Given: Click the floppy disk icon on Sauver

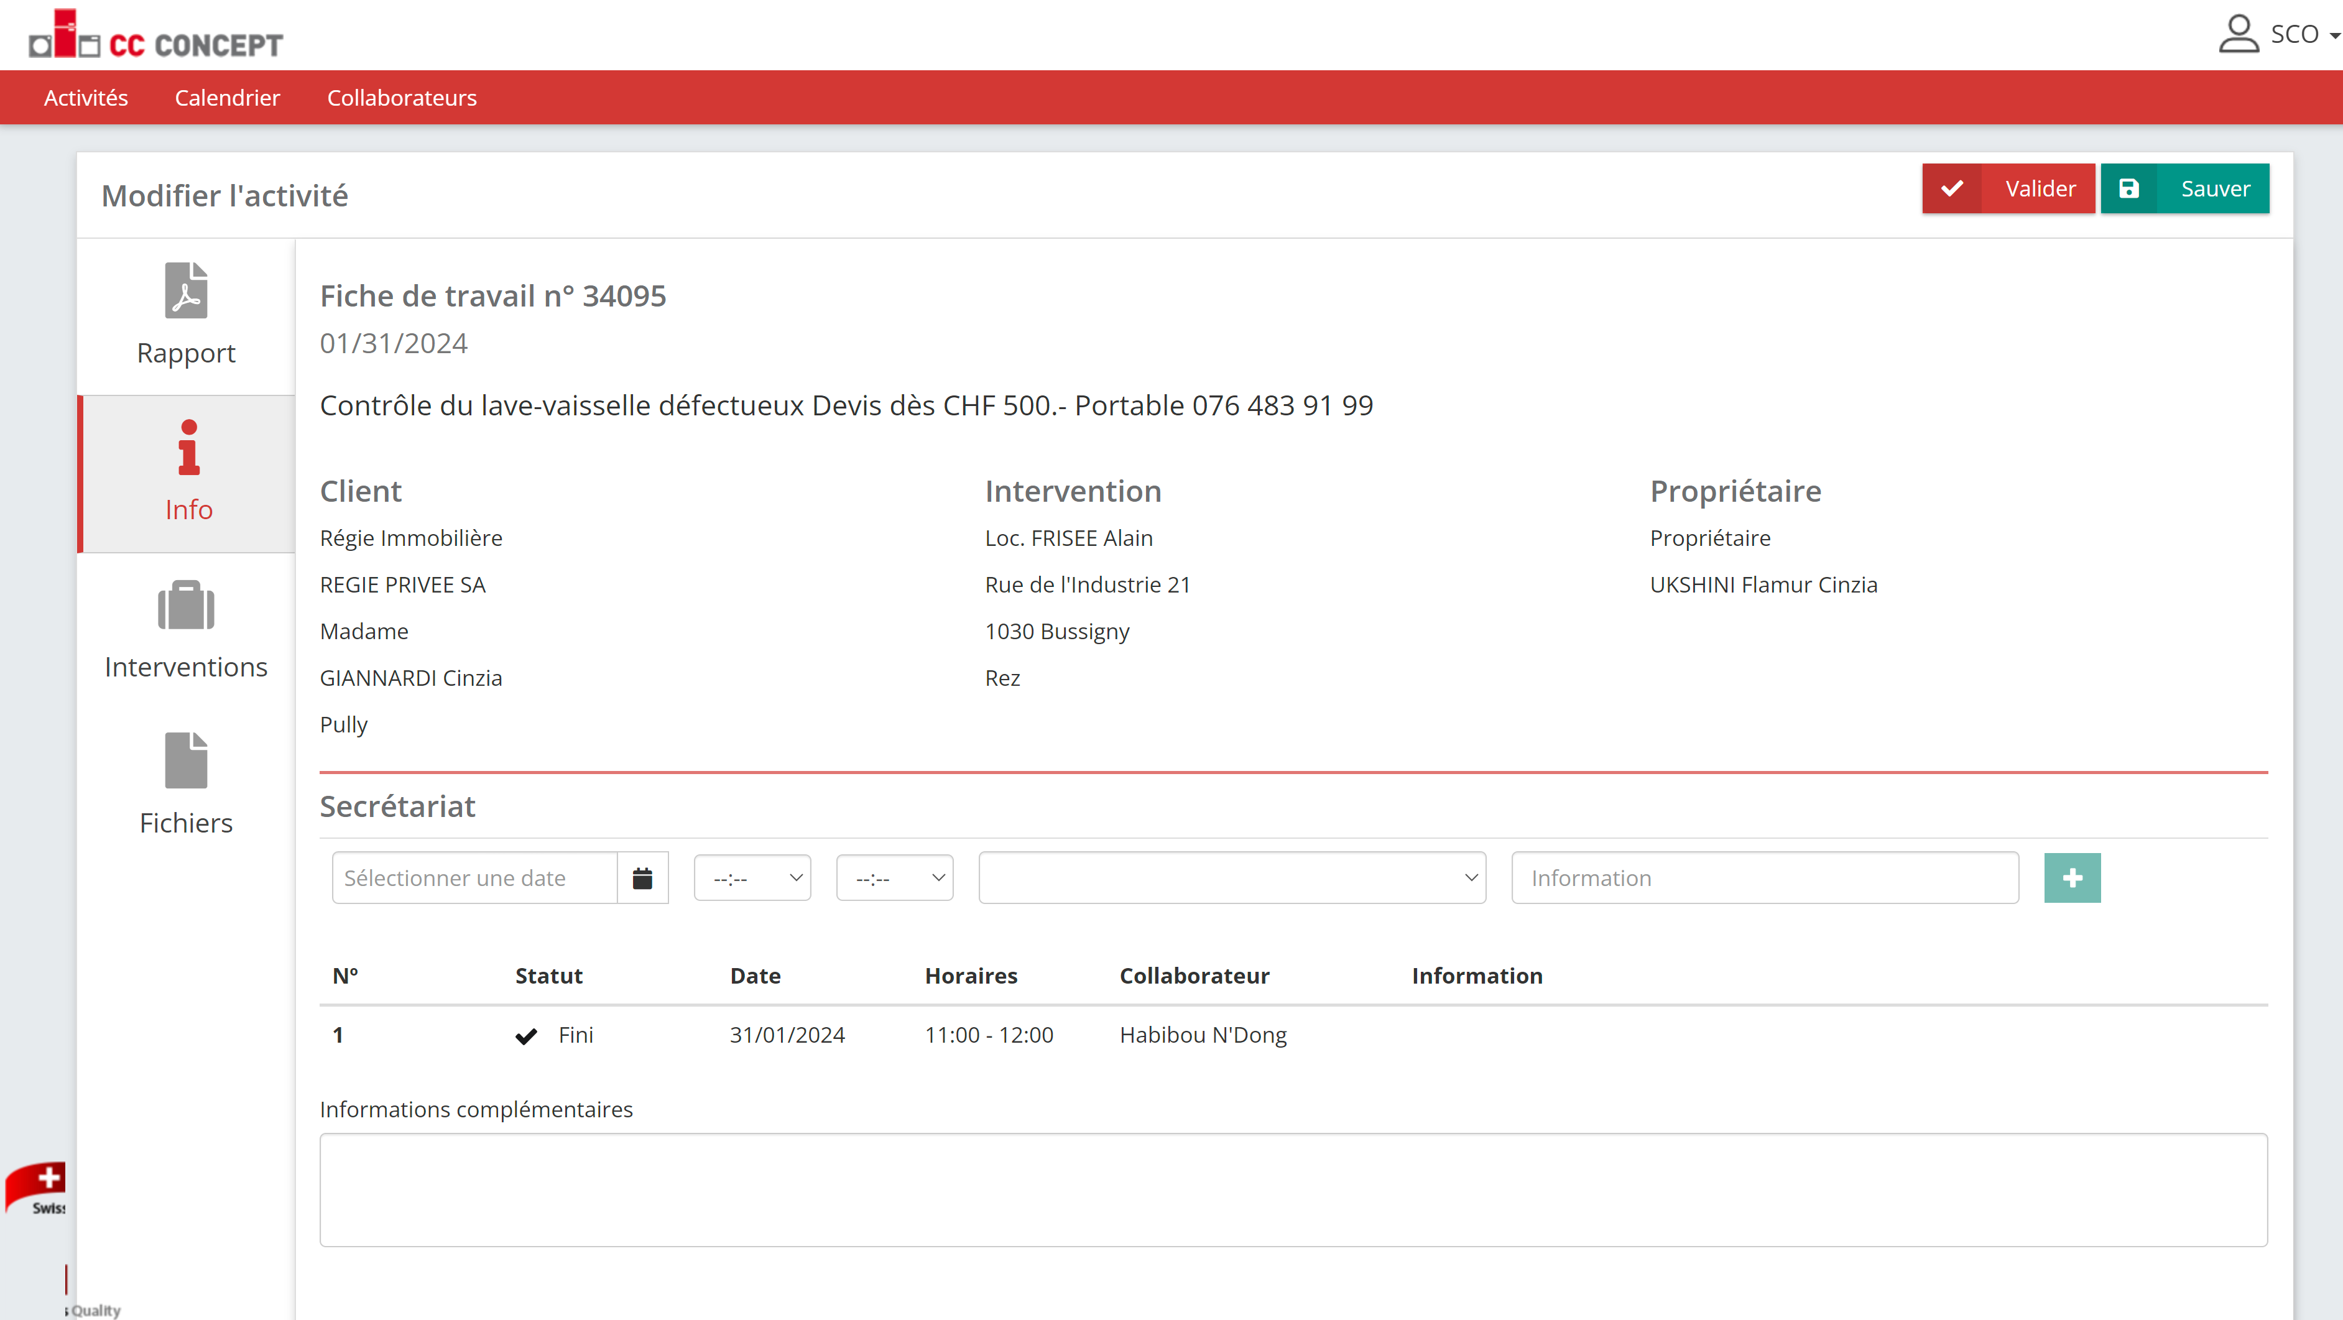Looking at the screenshot, I should [x=2128, y=188].
